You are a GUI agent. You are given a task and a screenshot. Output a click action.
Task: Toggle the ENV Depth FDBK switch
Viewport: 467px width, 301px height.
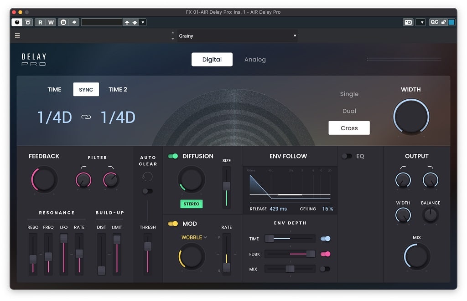tap(325, 254)
